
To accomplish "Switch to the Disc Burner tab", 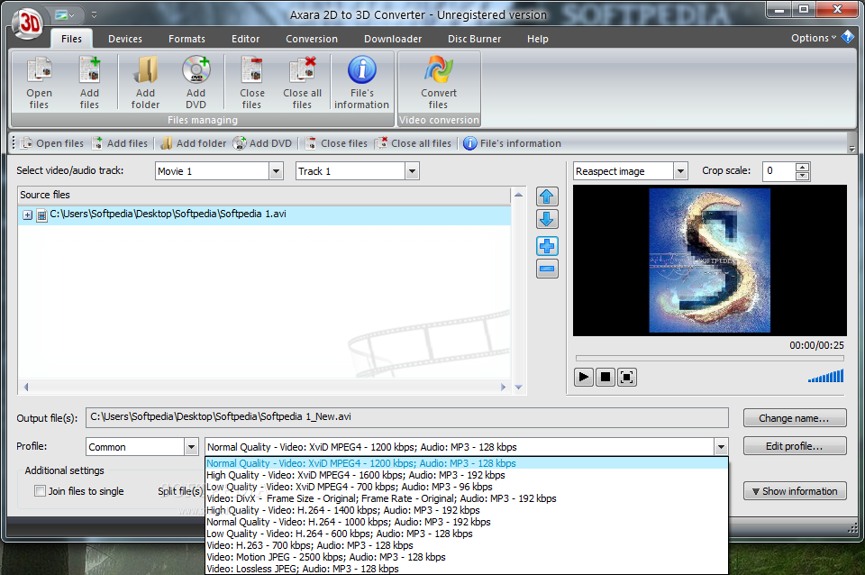I will tap(475, 39).
